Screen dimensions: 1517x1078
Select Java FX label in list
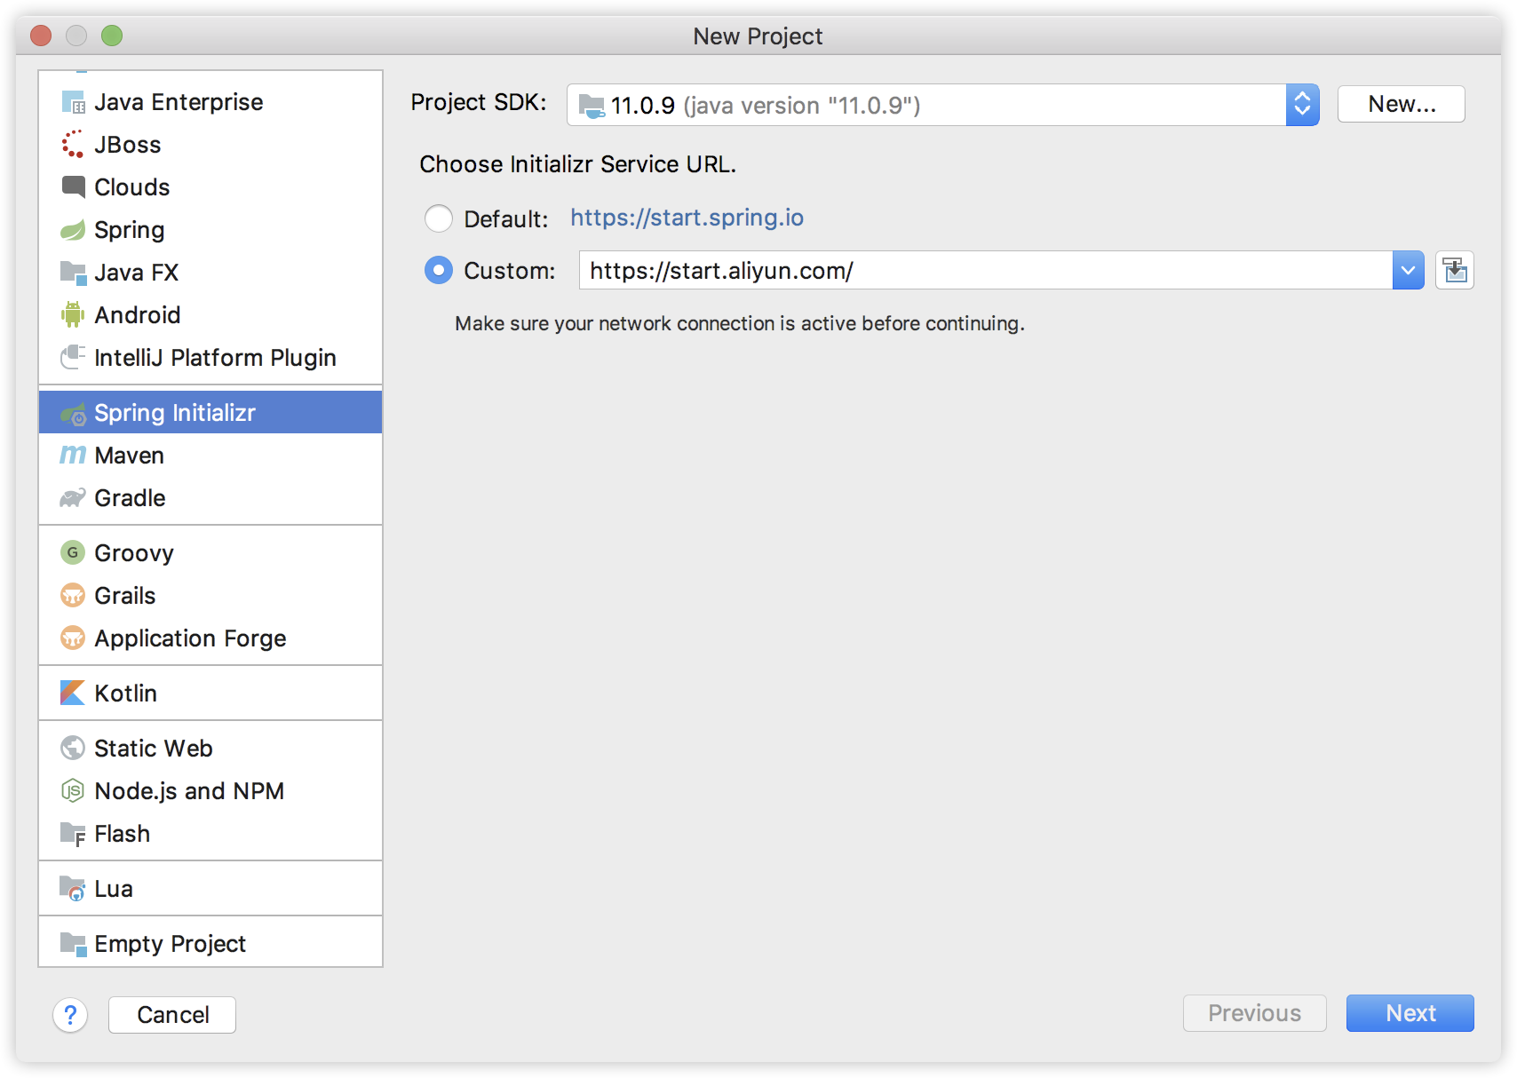[x=137, y=273]
